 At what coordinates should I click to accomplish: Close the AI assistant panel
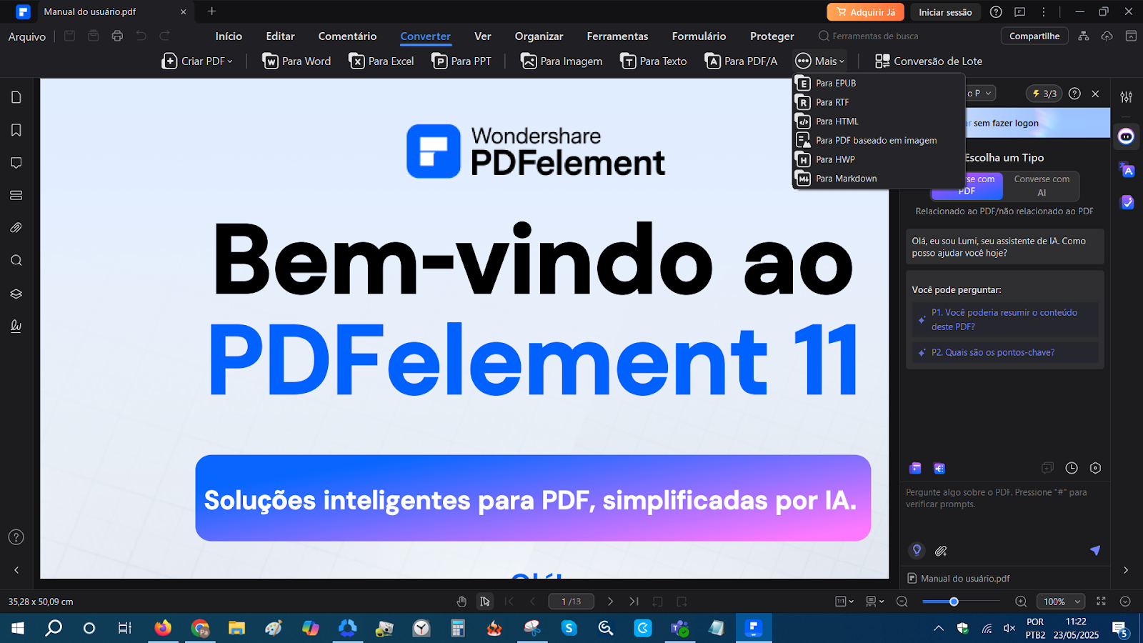click(1095, 94)
